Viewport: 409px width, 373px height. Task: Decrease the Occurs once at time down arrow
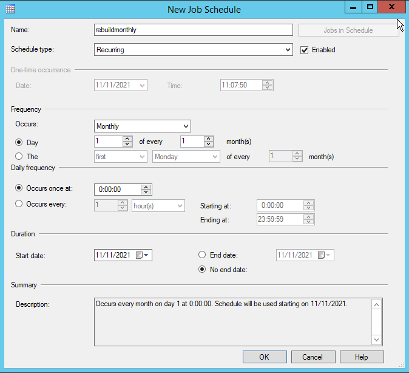pos(146,192)
